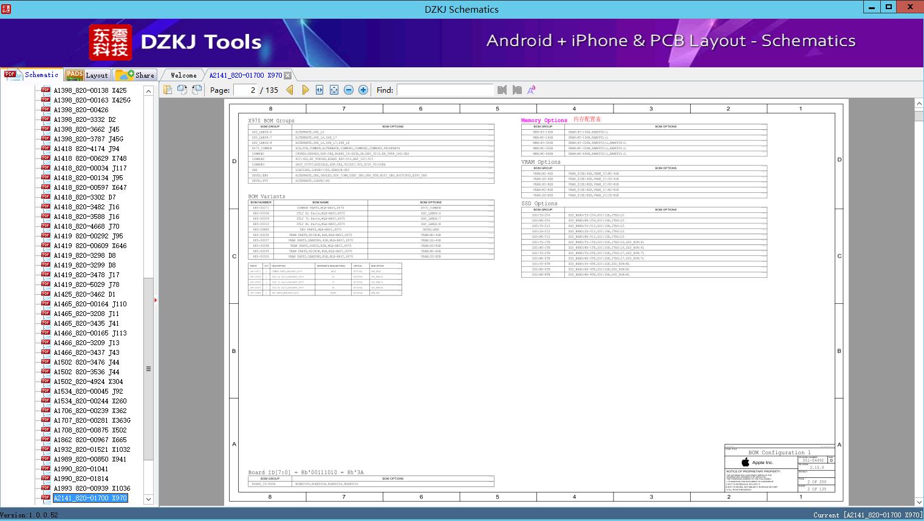The width and height of the screenshot is (924, 521).
Task: Click the file list scrollbar thumb
Action: coord(148,369)
